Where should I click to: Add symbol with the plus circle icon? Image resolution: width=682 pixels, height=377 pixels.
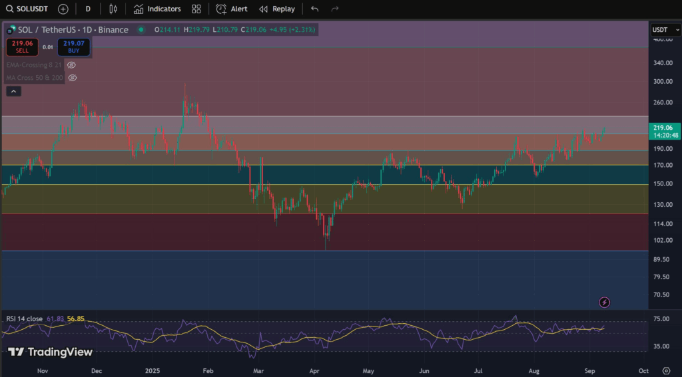(x=63, y=9)
